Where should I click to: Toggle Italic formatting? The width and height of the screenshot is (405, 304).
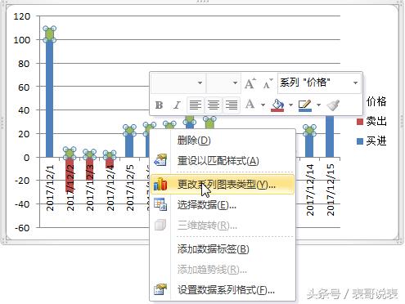177,105
